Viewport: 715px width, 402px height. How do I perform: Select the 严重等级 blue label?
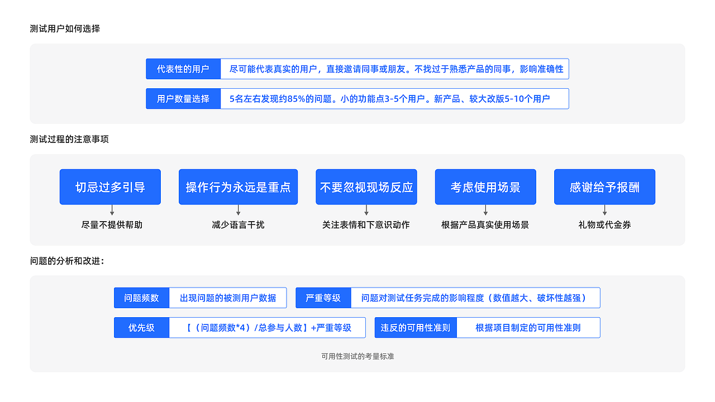point(323,298)
